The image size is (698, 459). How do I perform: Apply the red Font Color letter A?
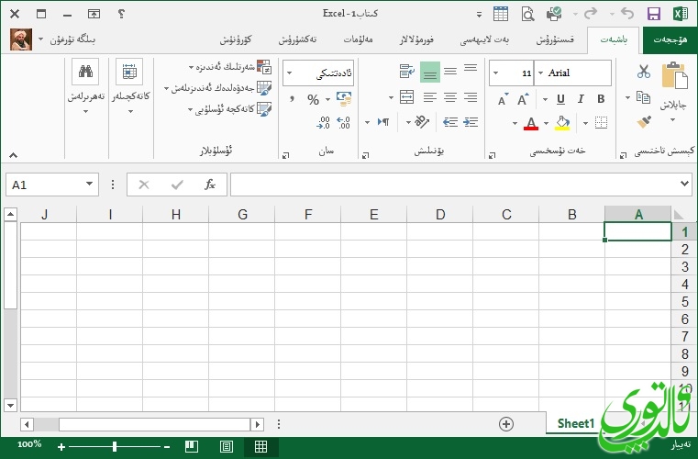coord(531,123)
